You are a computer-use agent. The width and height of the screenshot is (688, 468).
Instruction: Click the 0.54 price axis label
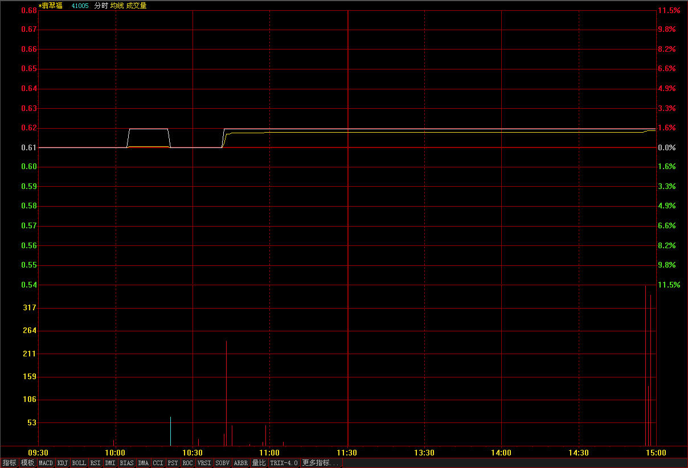(29, 285)
